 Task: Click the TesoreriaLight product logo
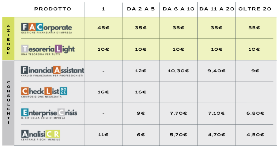point(48,50)
